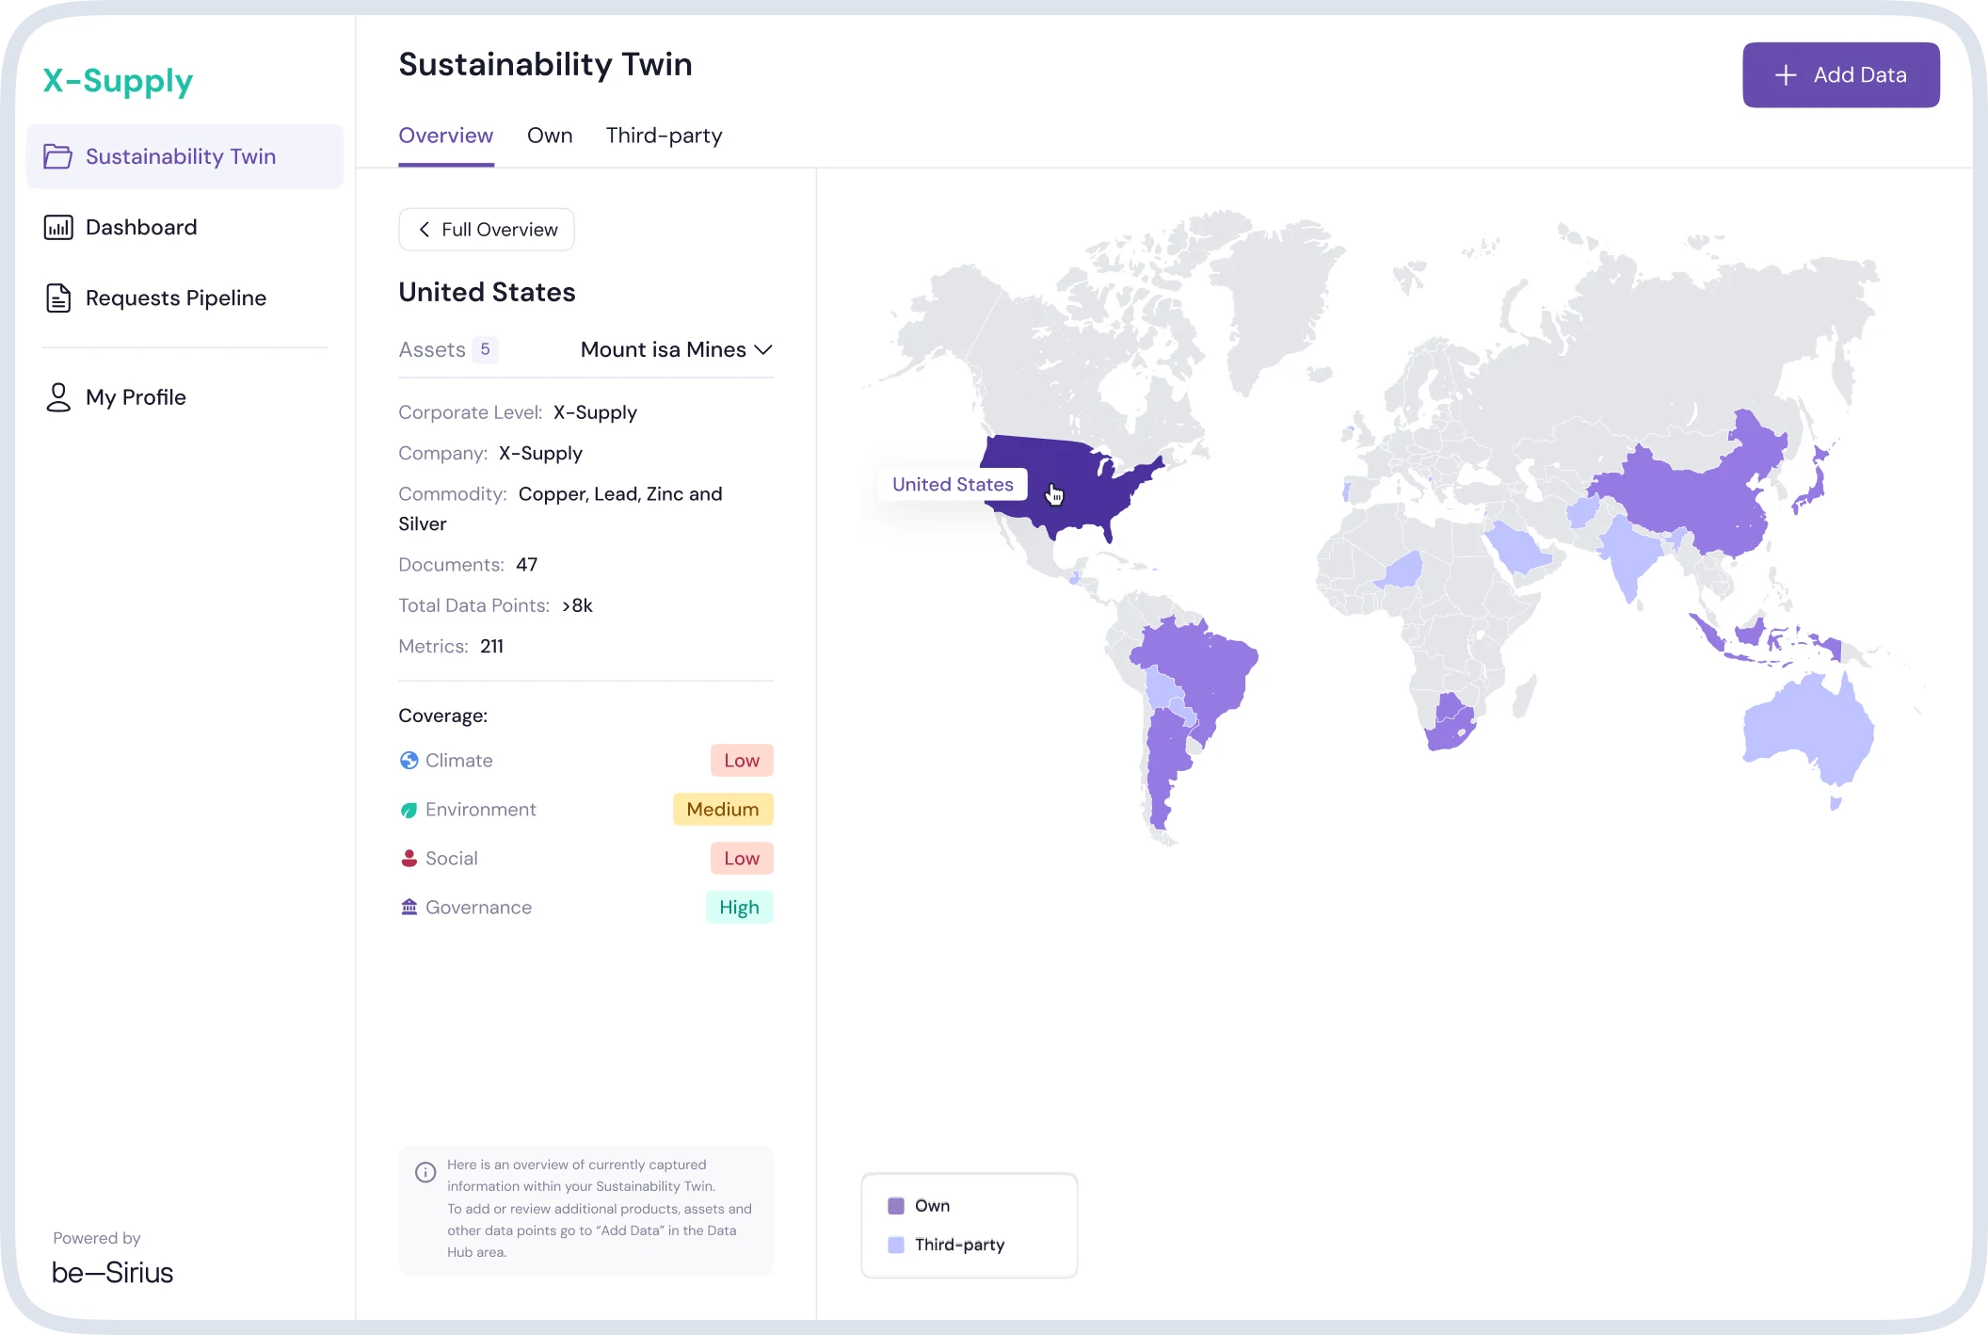This screenshot has width=1988, height=1335.
Task: Open the Mount isa Mines dropdown
Action: tap(676, 349)
